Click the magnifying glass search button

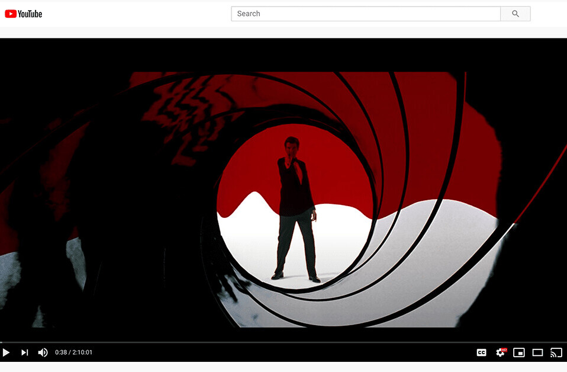coord(515,14)
